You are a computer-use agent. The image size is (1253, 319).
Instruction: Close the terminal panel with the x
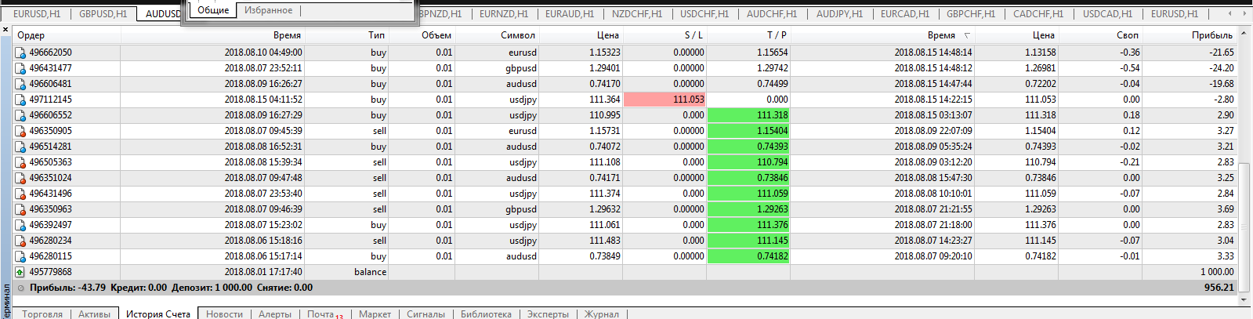point(6,31)
